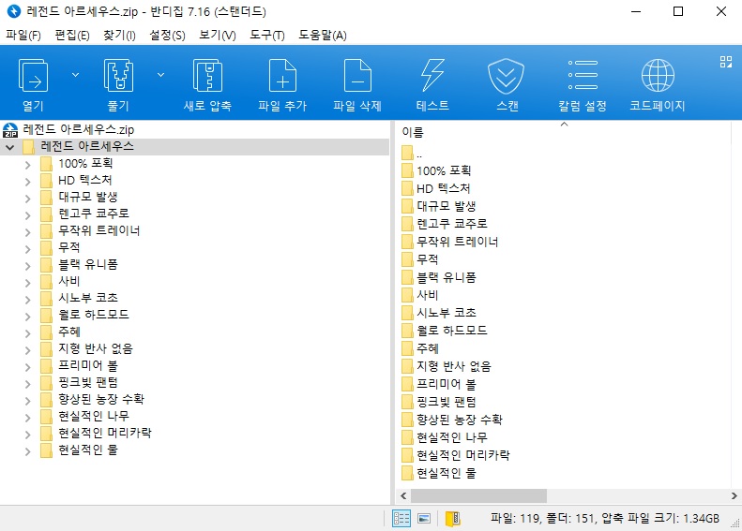
Task: Click the 파일 삭제 (Delete file) icon
Action: (357, 75)
